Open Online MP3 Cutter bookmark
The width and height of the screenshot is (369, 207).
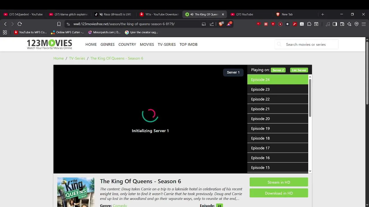(67, 32)
